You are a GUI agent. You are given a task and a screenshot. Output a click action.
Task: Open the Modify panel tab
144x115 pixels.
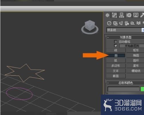[x=114, y=15]
